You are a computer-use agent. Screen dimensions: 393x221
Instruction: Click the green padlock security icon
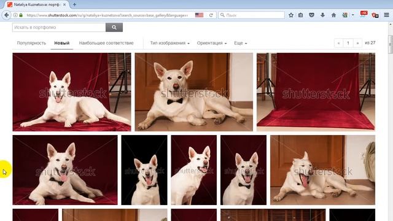(21, 15)
